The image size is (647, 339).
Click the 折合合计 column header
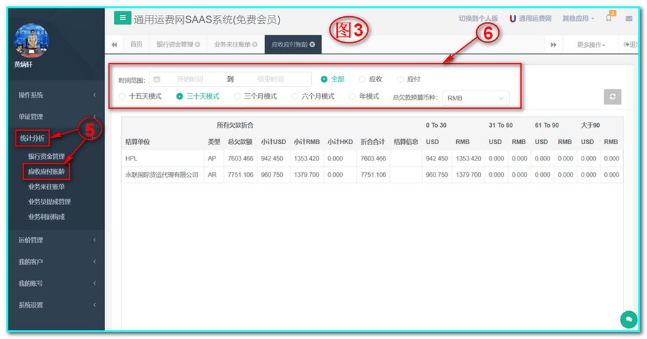tap(373, 142)
